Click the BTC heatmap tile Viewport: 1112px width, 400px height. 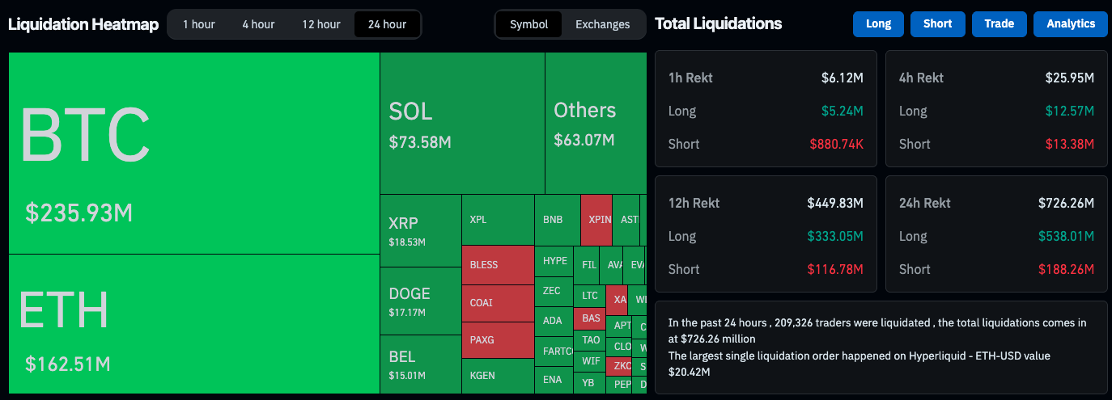[194, 154]
